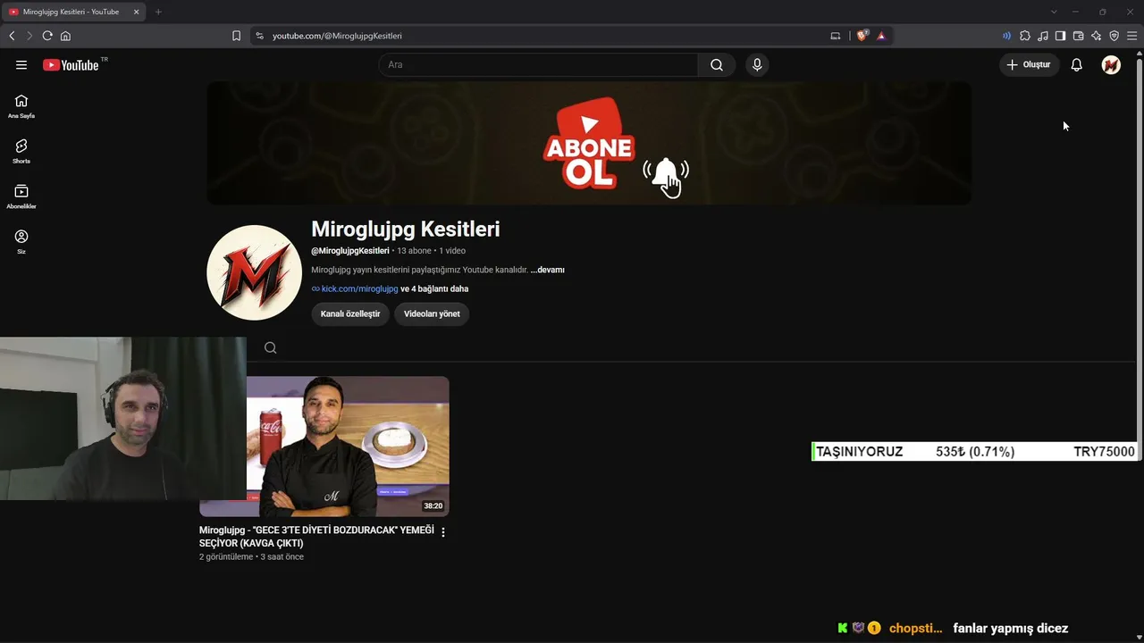Open the Siz section in the sidebar

[x=21, y=242]
